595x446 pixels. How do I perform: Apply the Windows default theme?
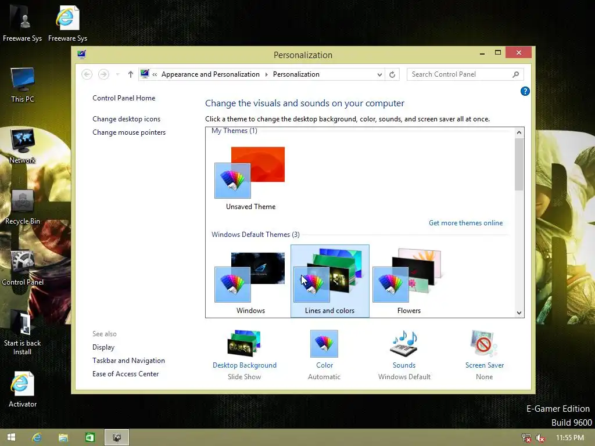tap(250, 282)
